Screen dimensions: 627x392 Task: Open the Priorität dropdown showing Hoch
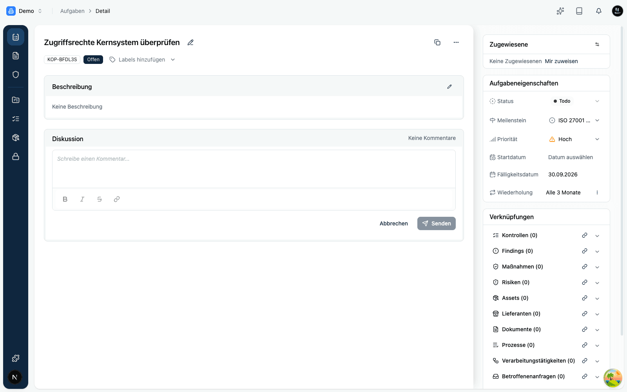(x=575, y=139)
